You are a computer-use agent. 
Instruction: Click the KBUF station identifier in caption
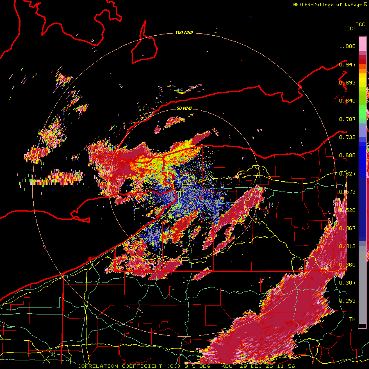[230, 366]
